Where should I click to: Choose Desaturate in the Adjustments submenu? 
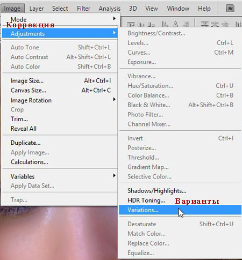(180, 224)
